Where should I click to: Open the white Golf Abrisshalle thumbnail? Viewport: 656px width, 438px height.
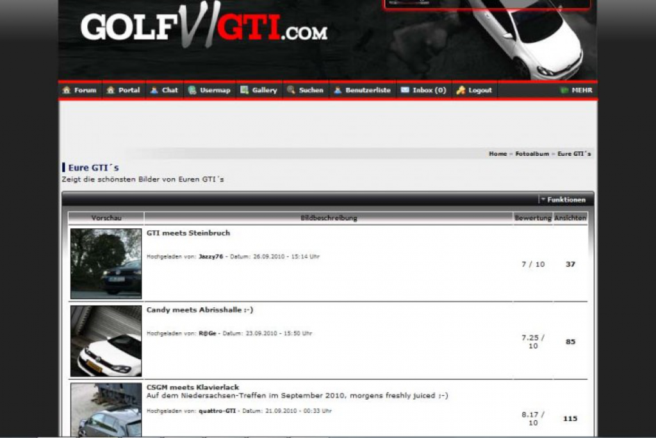(x=106, y=341)
